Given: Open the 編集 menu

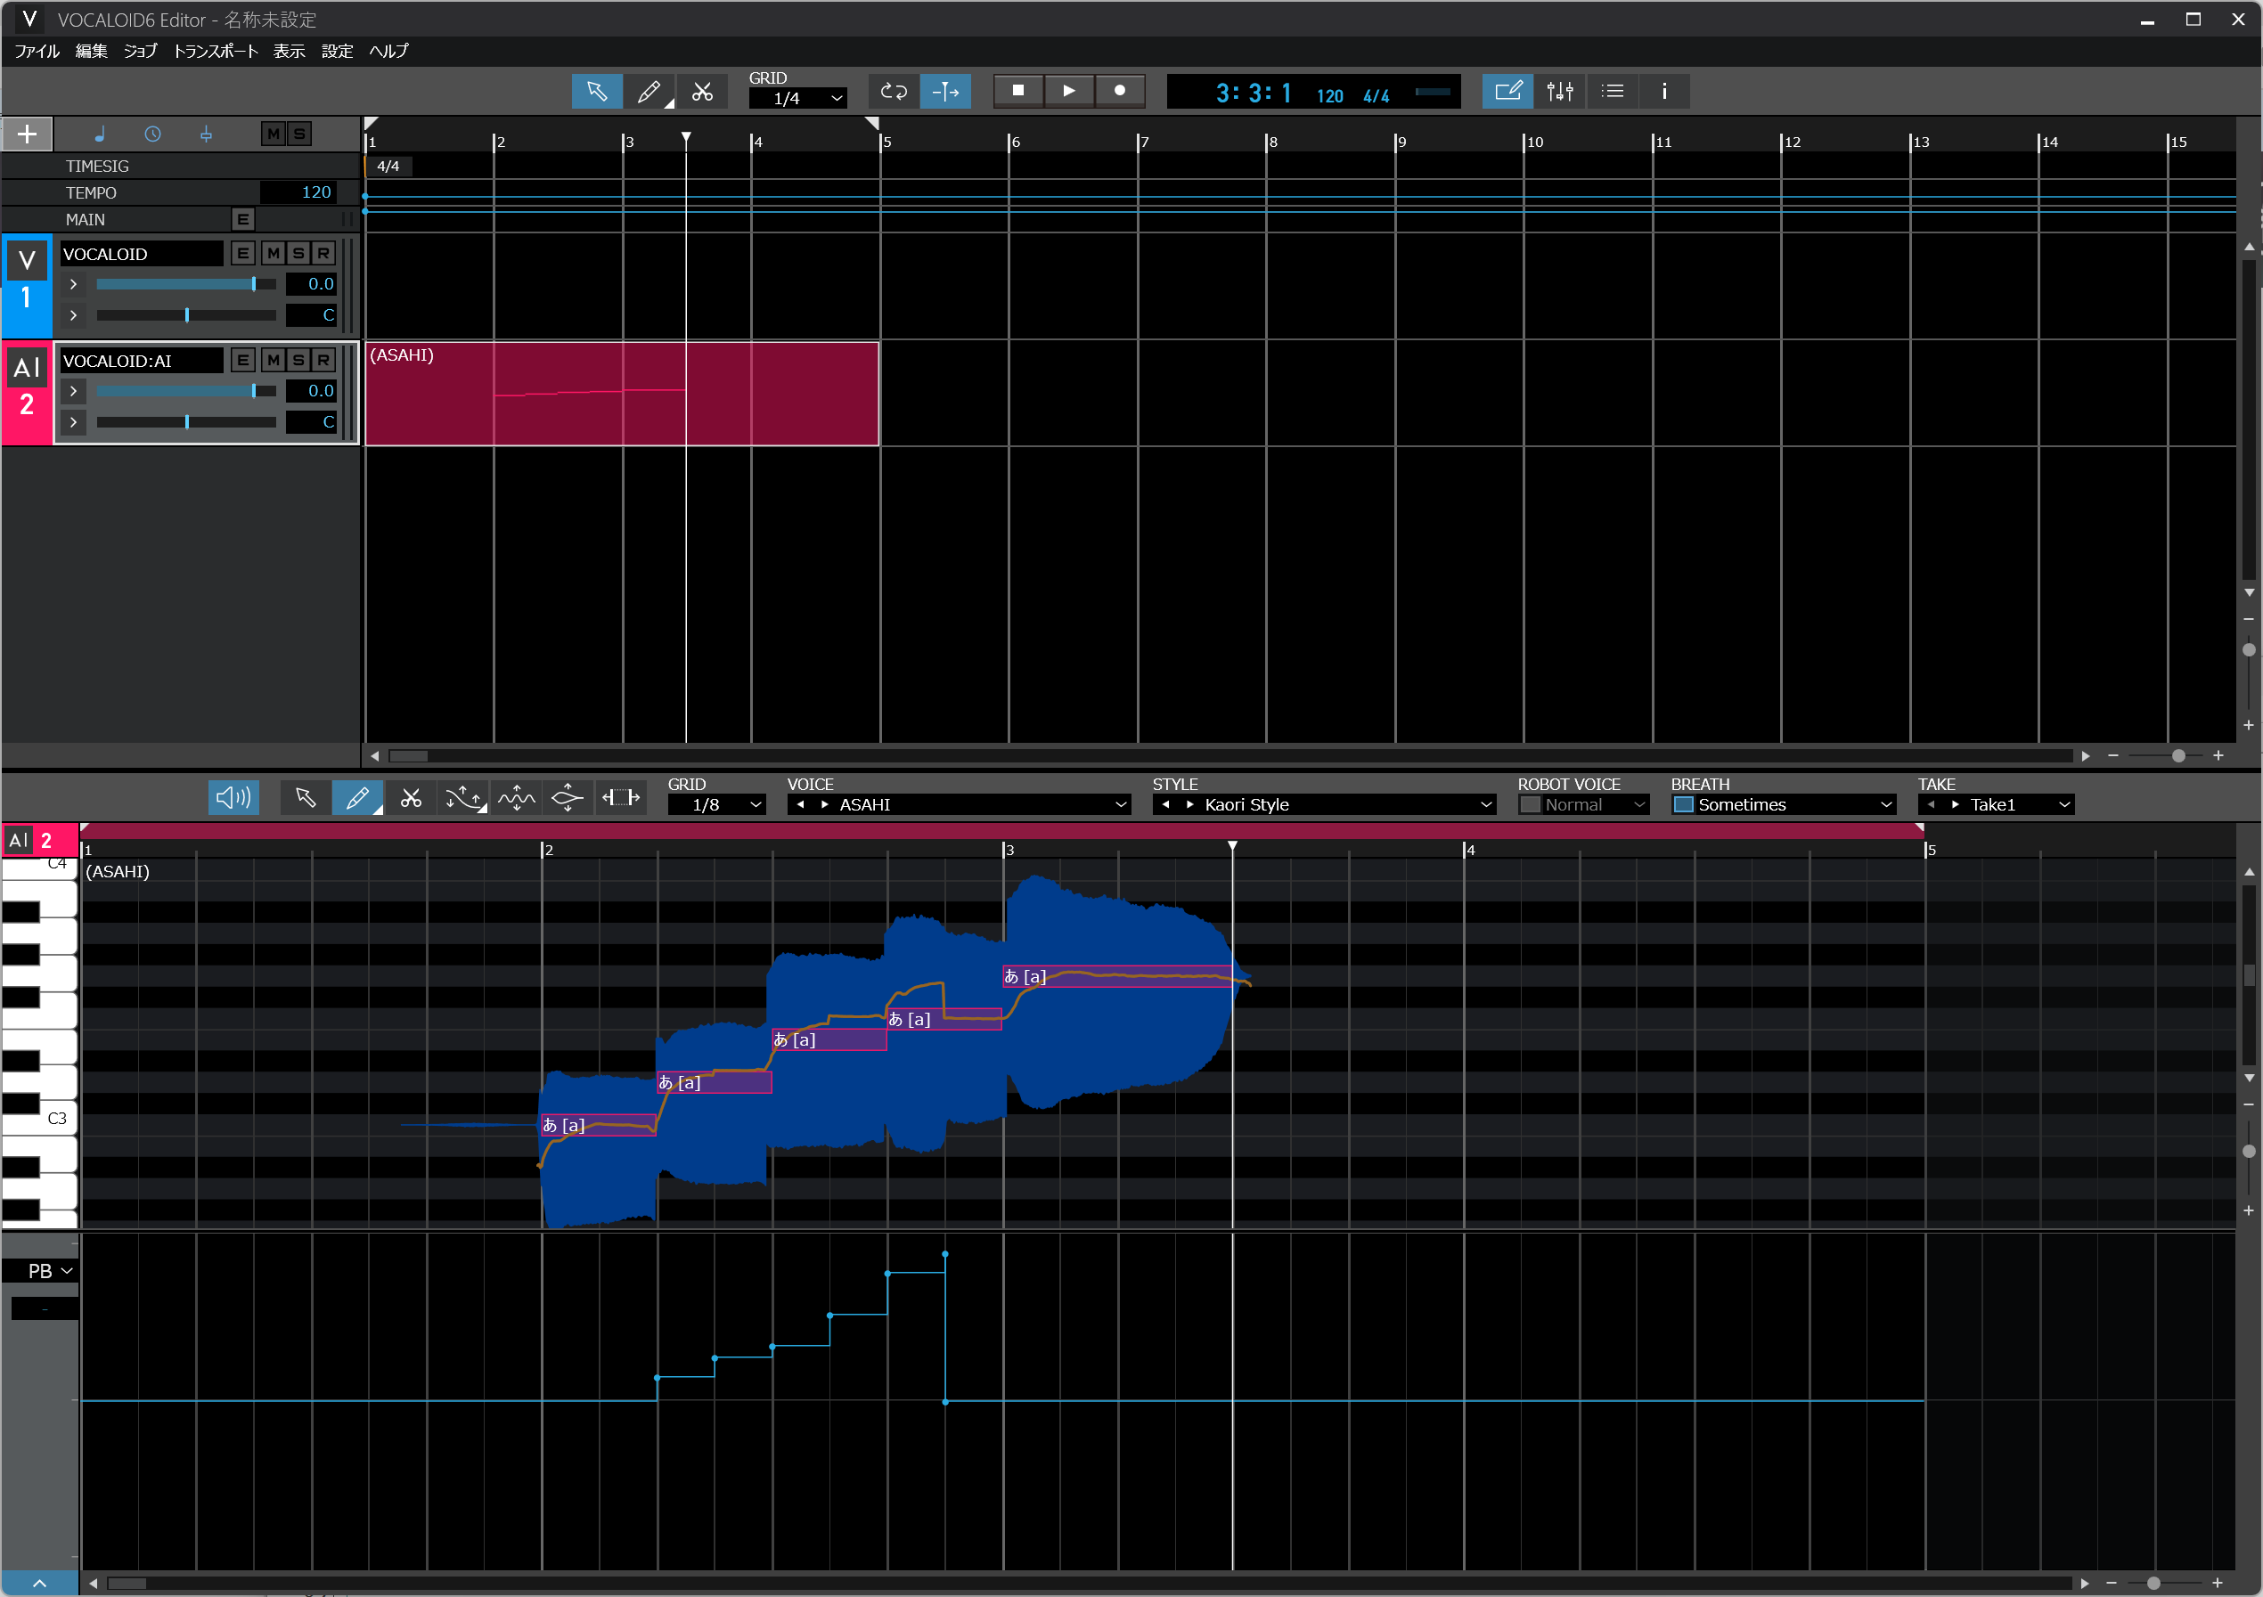Looking at the screenshot, I should pyautogui.click(x=92, y=52).
